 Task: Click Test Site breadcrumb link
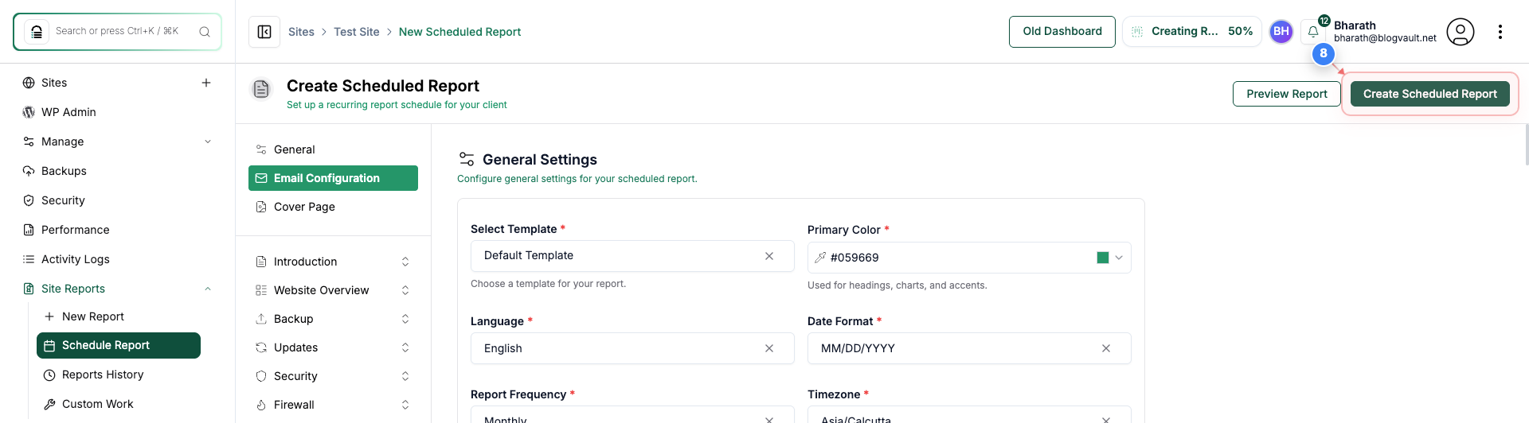coord(357,32)
